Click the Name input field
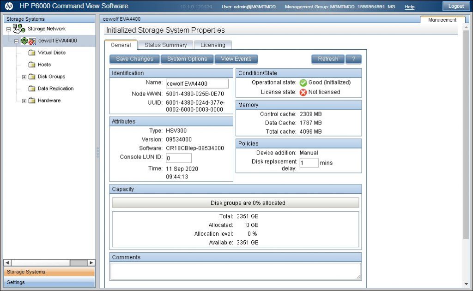The height and width of the screenshot is (291, 473). tap(197, 84)
